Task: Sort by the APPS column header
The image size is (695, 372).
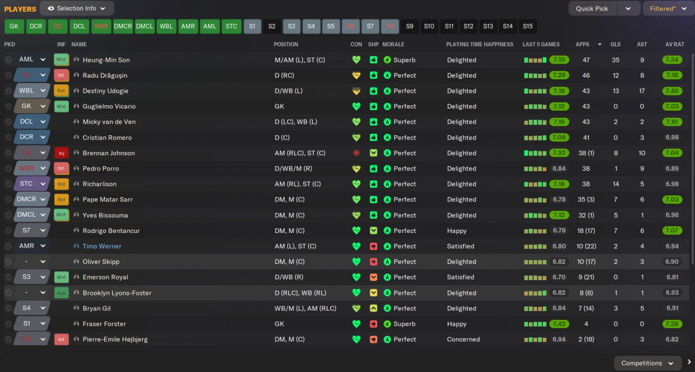Action: (583, 45)
